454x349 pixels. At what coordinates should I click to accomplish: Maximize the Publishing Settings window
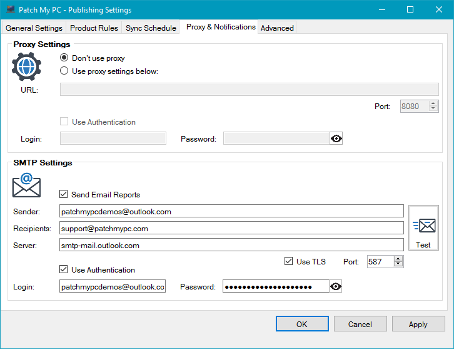pyautogui.click(x=410, y=9)
